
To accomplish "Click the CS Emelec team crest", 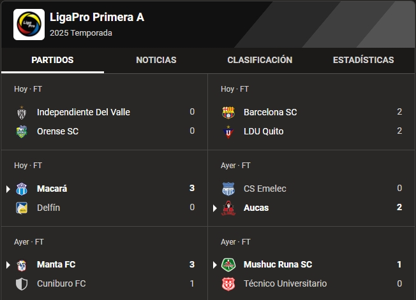I will 228,189.
